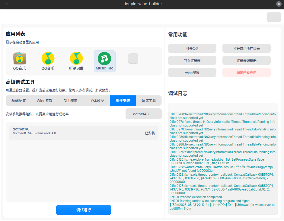Open wine配置 settings
The width and height of the screenshot is (284, 221).
[x=192, y=73]
